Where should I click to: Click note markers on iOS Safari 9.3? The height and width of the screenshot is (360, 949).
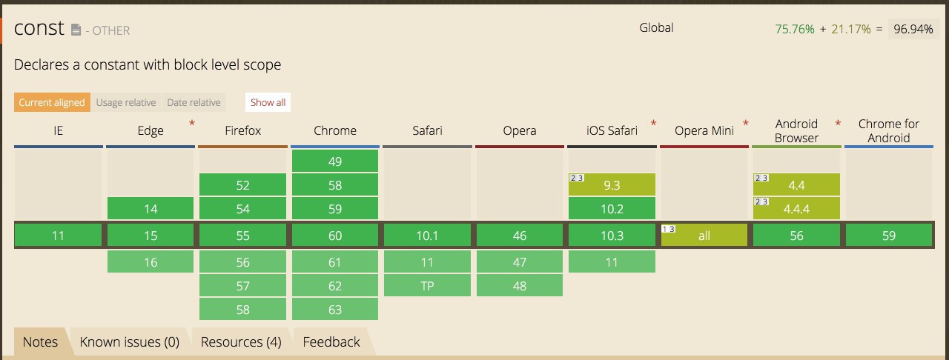pyautogui.click(x=576, y=178)
